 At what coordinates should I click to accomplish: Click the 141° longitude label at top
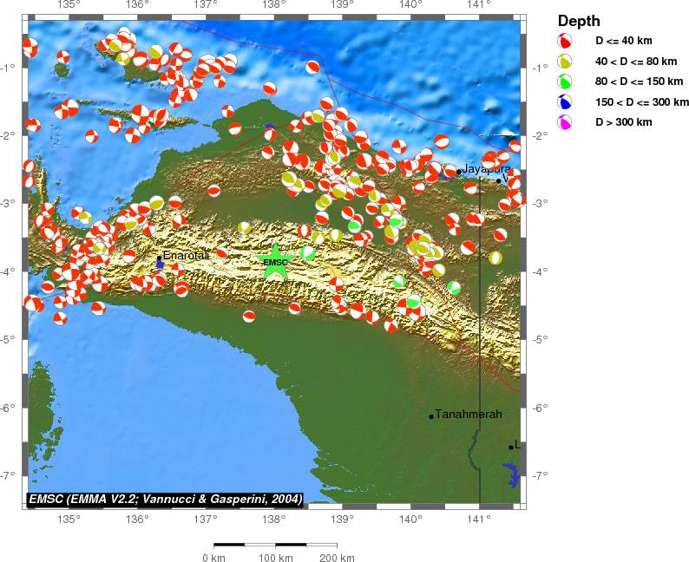click(478, 5)
